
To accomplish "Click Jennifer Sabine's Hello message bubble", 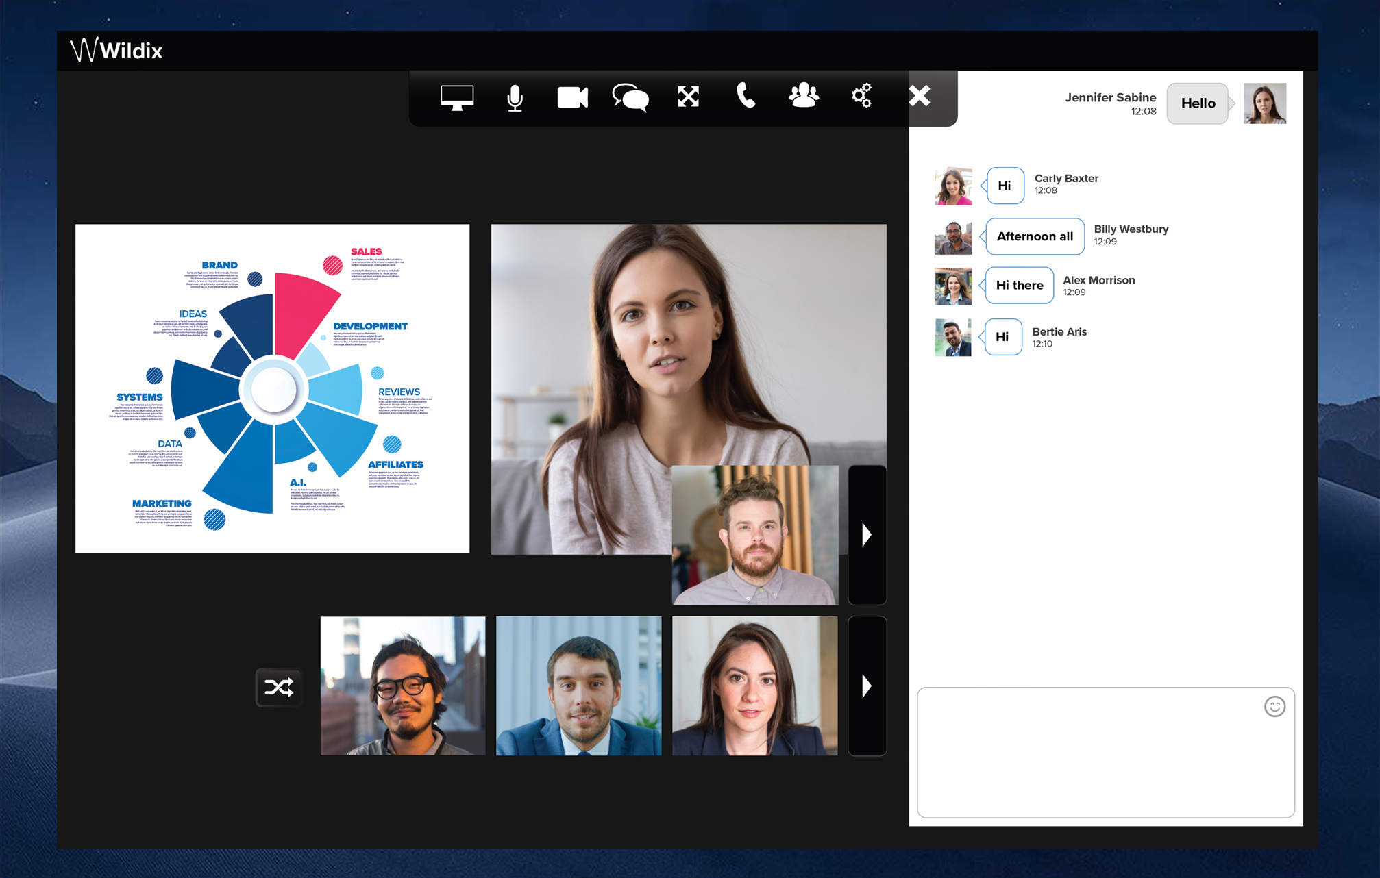I will coord(1198,103).
